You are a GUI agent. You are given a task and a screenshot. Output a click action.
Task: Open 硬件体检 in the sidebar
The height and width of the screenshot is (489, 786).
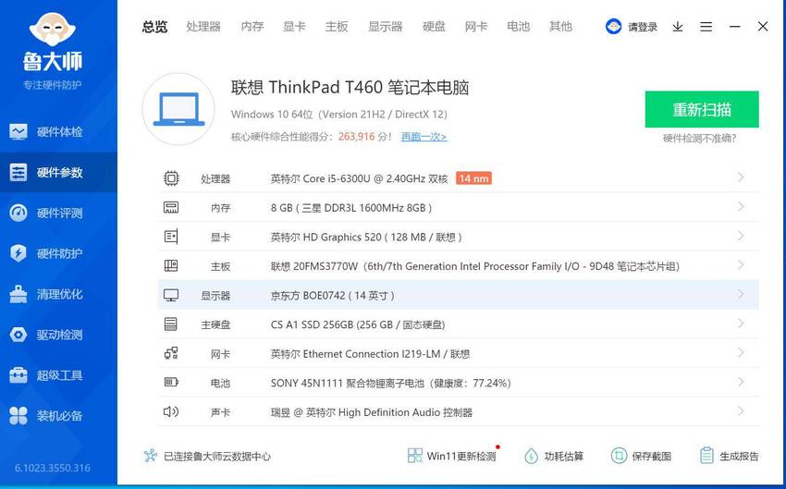tap(58, 132)
